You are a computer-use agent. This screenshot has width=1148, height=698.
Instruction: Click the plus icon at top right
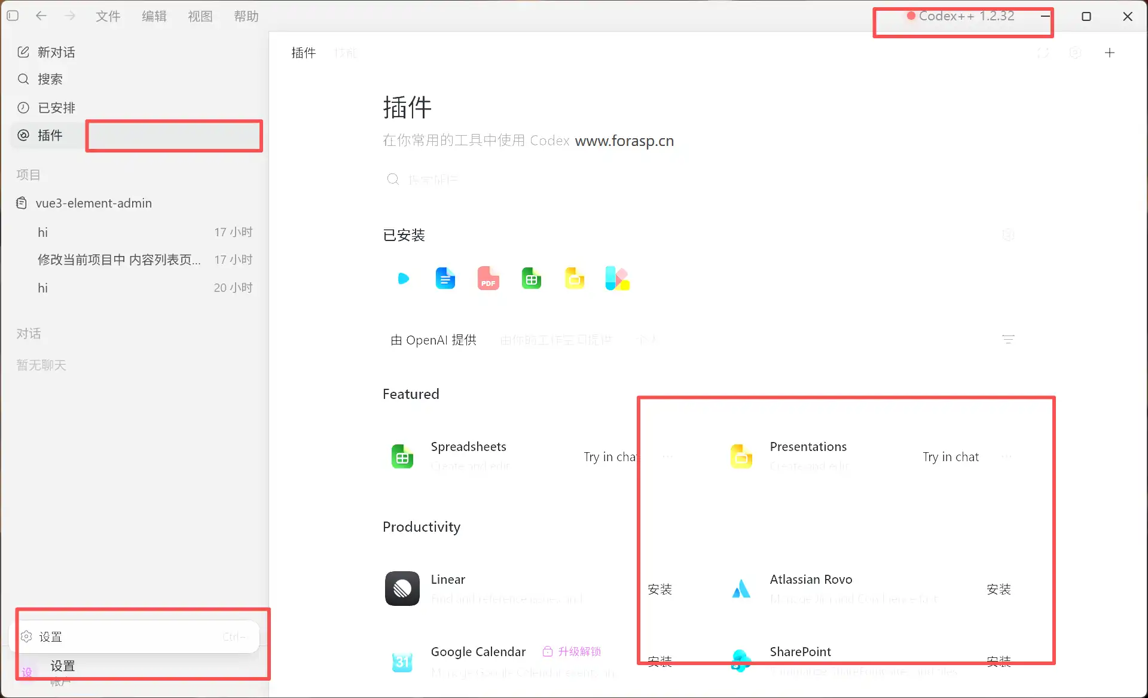[x=1110, y=53]
